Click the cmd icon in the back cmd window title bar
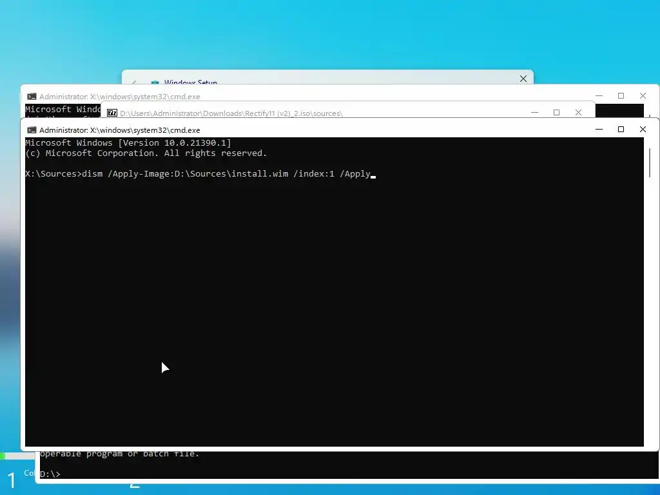 32,97
